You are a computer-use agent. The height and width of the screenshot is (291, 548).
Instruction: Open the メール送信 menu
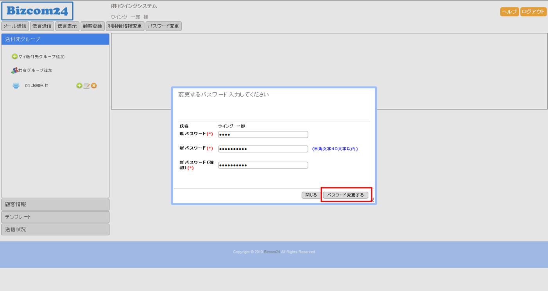pyautogui.click(x=15, y=26)
